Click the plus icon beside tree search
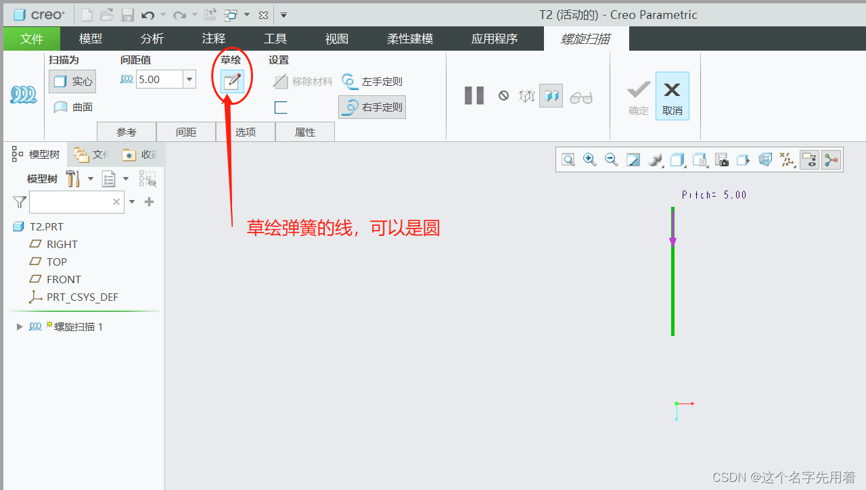Viewport: 866px width, 490px height. (x=150, y=201)
